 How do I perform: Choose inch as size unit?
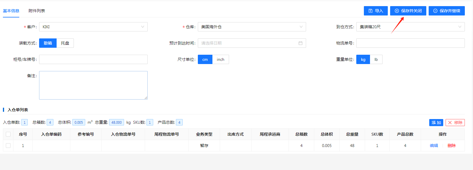tap(220, 59)
